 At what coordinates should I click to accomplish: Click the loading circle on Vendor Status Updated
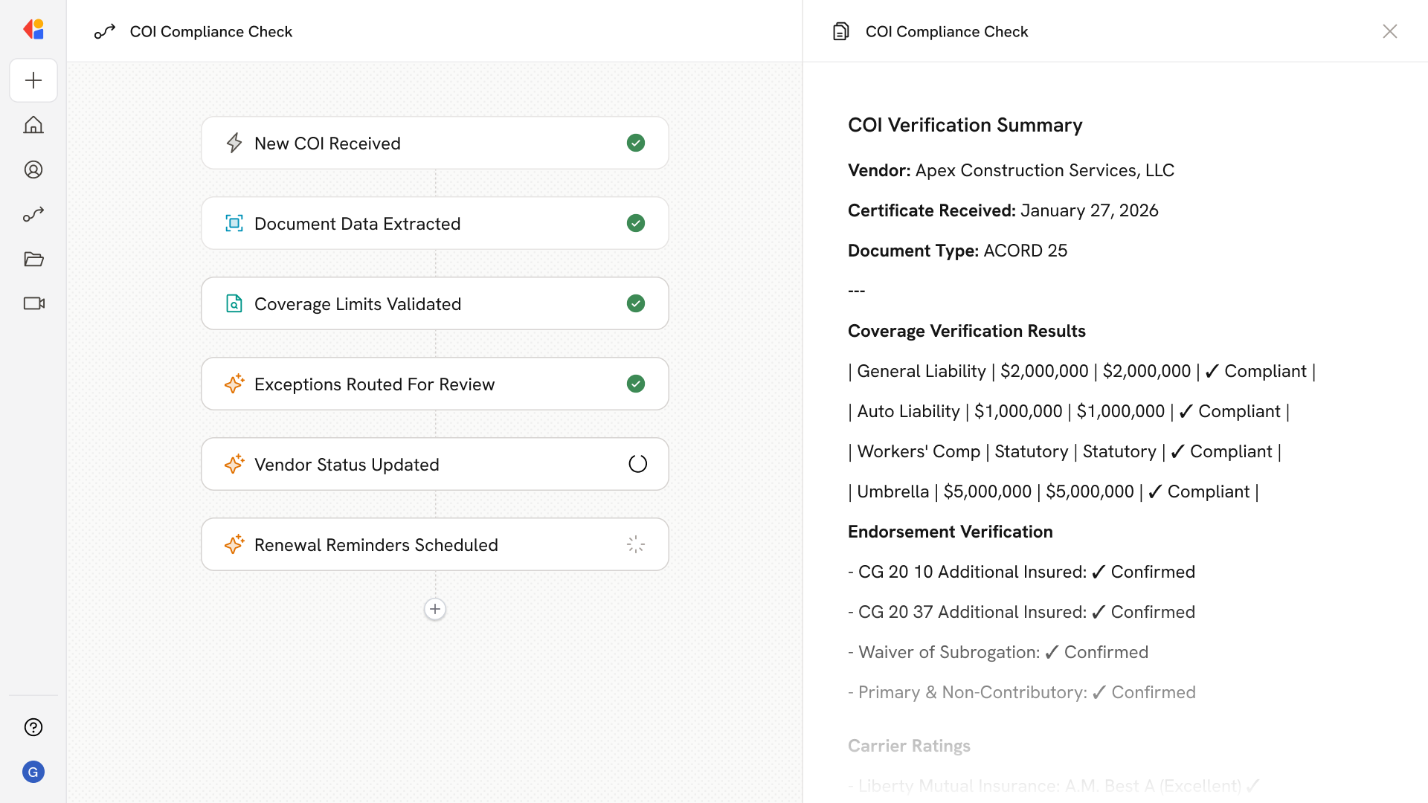(x=637, y=464)
